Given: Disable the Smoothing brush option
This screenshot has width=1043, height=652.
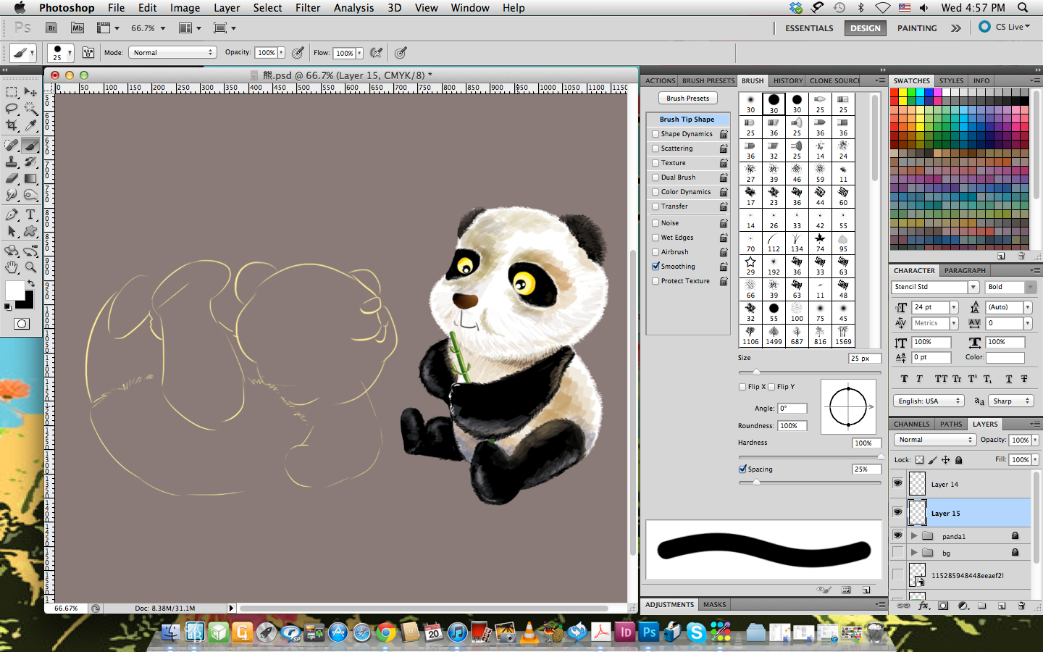Looking at the screenshot, I should pyautogui.click(x=655, y=266).
